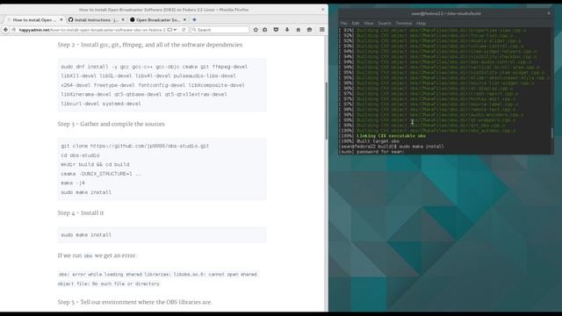Click 'cmake -DUNIX_STRUCTURE=1 ..' line
The width and height of the screenshot is (562, 316).
pos(101,174)
